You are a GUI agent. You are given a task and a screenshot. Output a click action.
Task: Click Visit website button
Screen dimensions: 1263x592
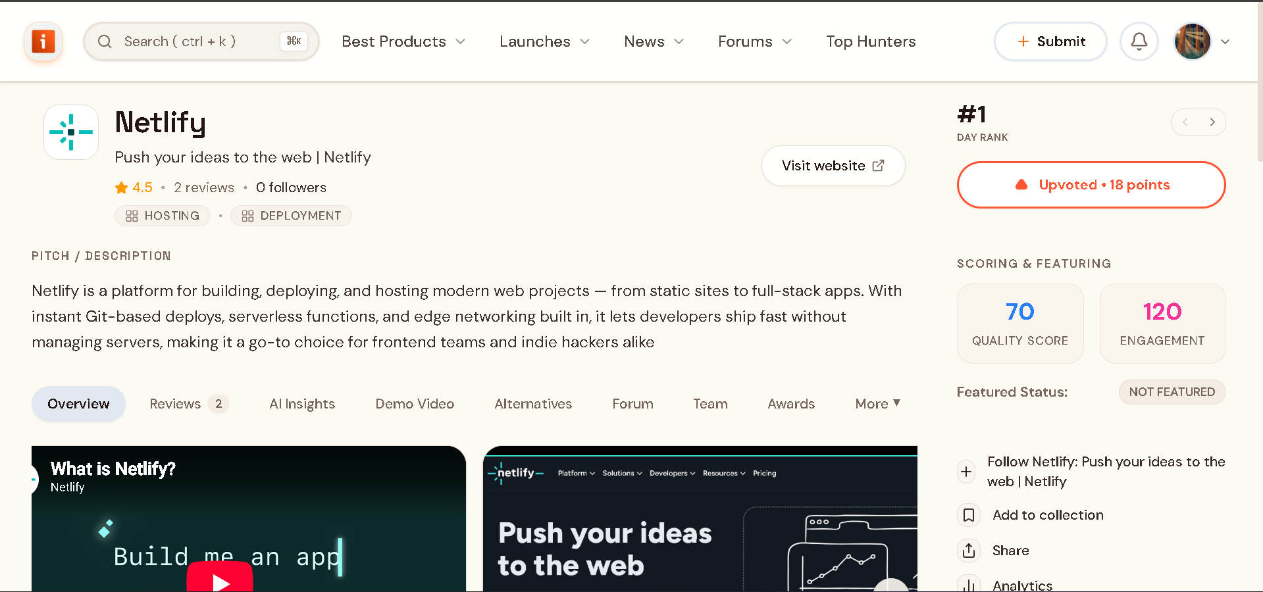pyautogui.click(x=833, y=166)
